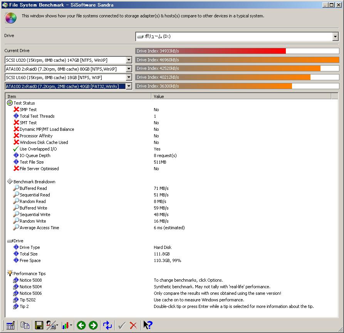This screenshot has width=344, height=333.
Task: Click the Value column header
Action: click(x=241, y=96)
